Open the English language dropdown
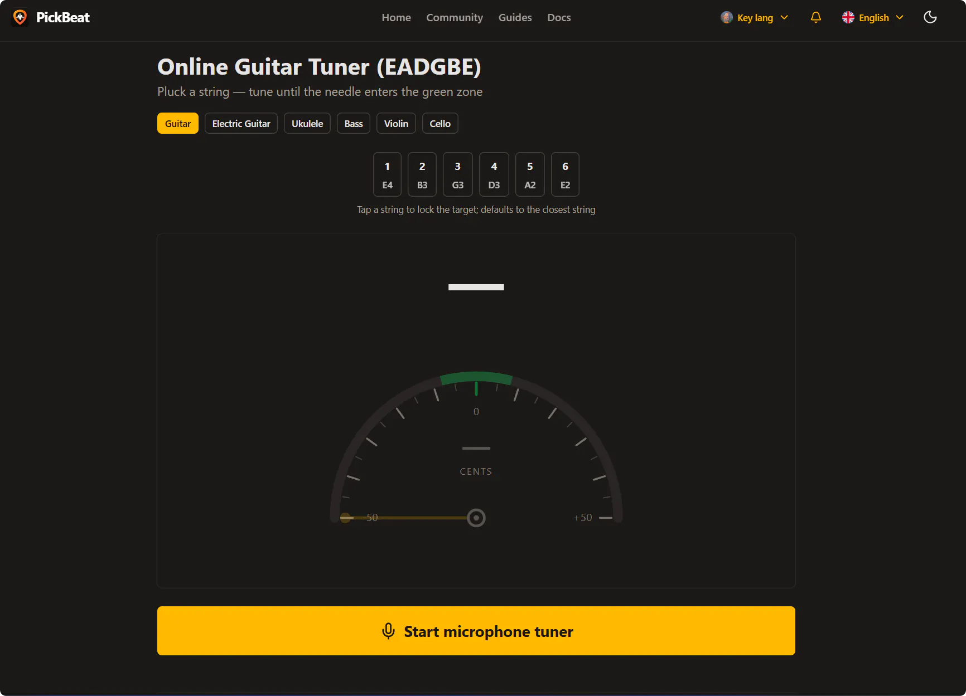 [x=873, y=17]
